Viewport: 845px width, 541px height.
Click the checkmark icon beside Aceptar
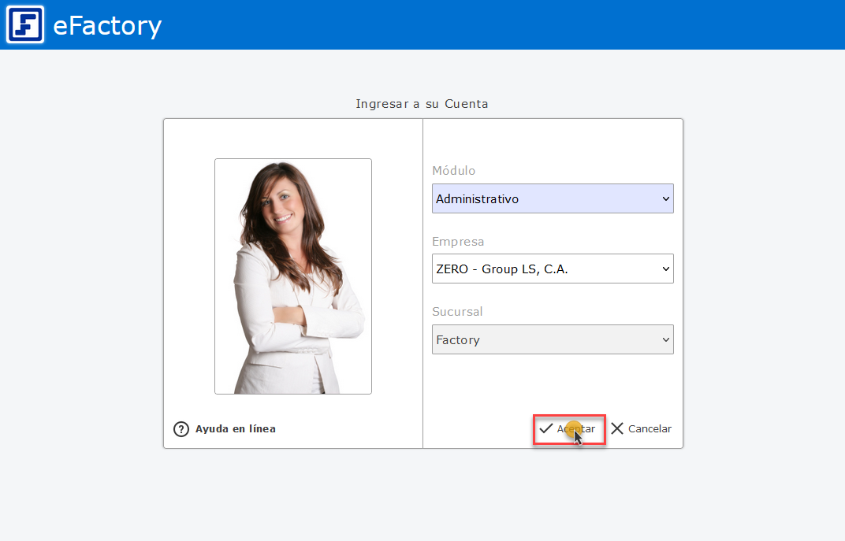(x=545, y=429)
